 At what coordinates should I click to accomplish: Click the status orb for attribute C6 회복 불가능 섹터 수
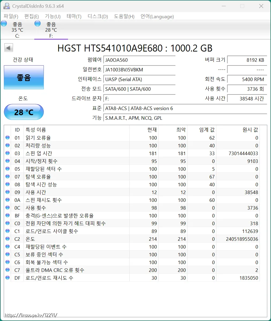click(x=7, y=262)
